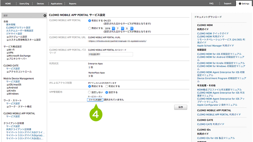Select the 無効にする radio with date
253x142 pixels.
(90, 28)
